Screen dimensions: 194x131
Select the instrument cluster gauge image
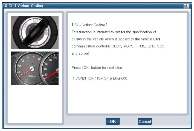pos(35,68)
